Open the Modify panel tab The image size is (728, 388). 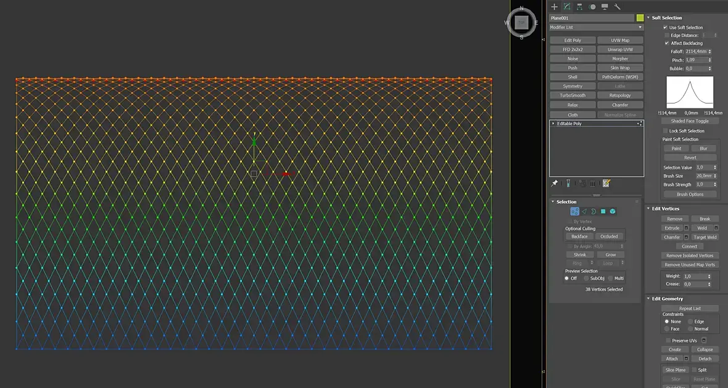tap(567, 7)
